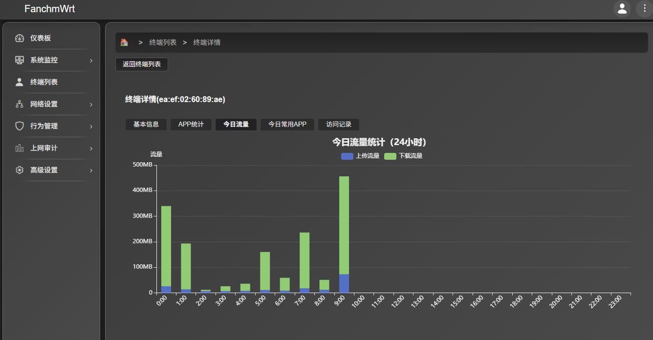Switch to the 今日常用APP tab
Viewport: 653px width, 340px height.
pos(287,124)
